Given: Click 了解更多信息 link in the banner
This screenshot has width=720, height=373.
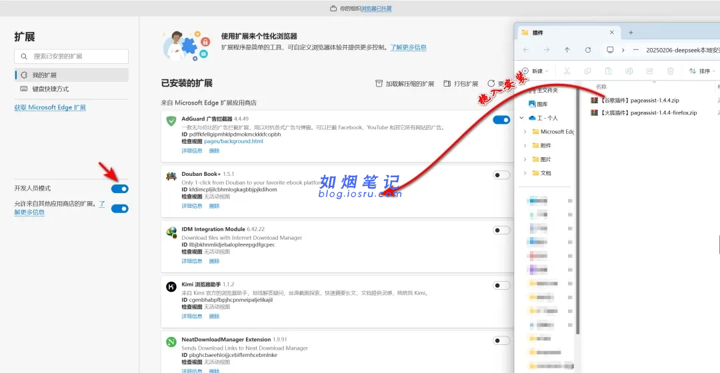Looking at the screenshot, I should tap(408, 47).
